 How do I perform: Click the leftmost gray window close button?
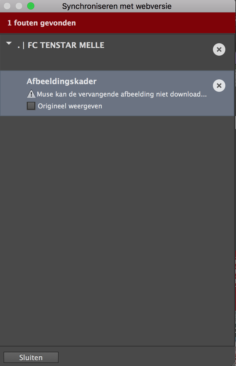7,6
